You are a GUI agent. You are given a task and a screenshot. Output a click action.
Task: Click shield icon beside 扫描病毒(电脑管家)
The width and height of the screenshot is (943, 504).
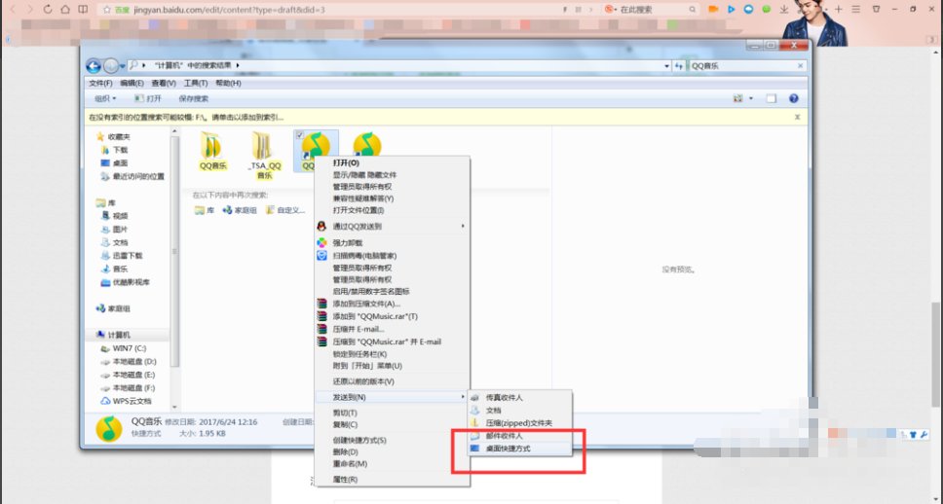pyautogui.click(x=321, y=255)
